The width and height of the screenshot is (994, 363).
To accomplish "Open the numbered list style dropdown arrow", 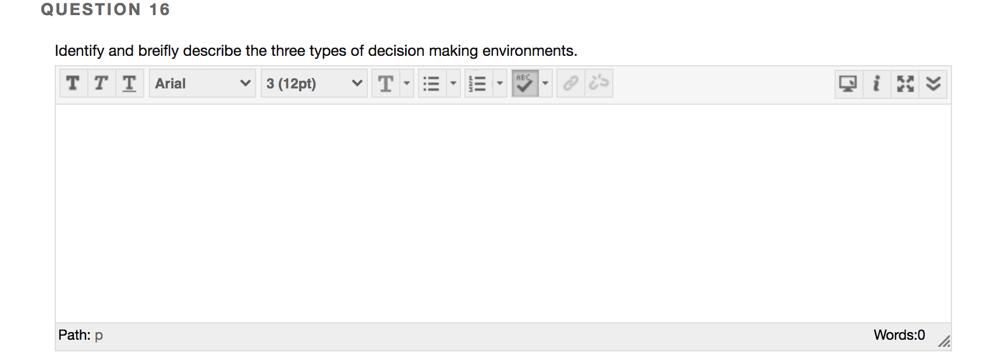I will click(x=500, y=83).
